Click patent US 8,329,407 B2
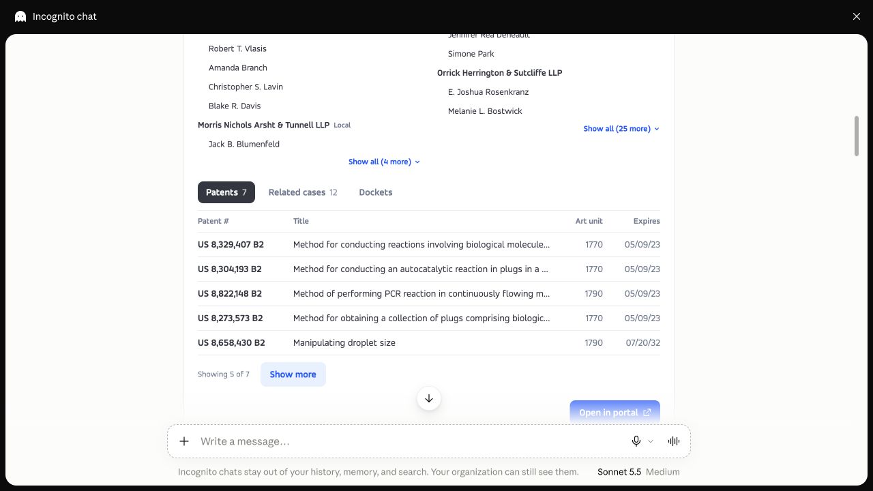Viewport: 873px width, 491px height. coord(231,244)
